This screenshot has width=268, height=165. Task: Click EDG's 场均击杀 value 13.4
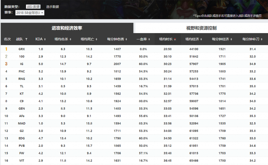(63, 138)
